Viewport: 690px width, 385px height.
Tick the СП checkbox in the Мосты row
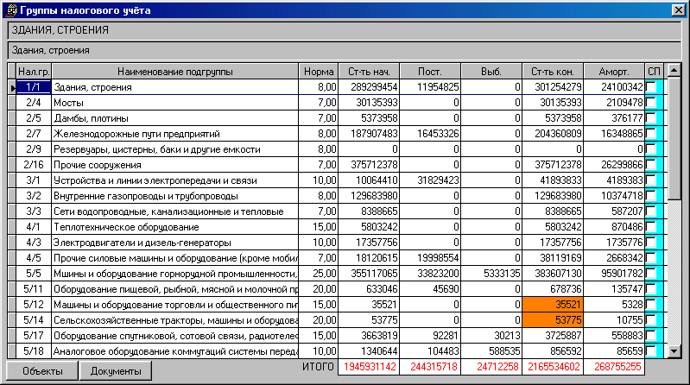651,103
